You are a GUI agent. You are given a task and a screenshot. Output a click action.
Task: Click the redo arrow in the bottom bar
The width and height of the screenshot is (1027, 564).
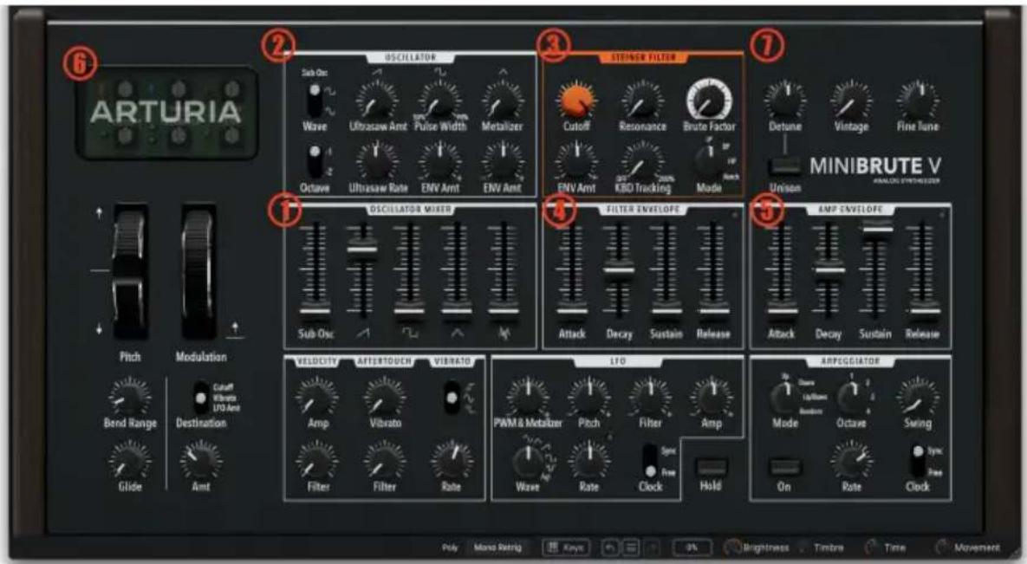click(x=650, y=548)
